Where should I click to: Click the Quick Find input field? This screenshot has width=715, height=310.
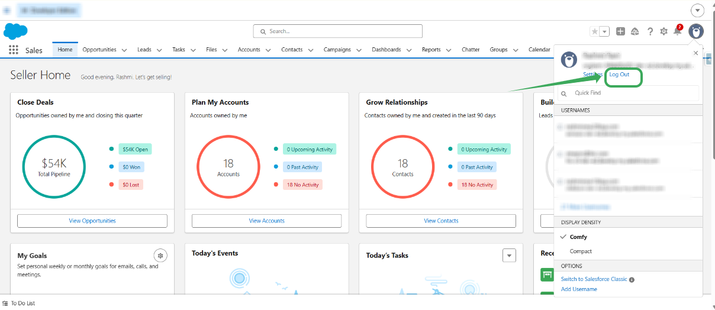coord(629,93)
